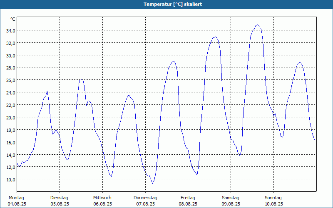Click the highest temperature peak on Samstag

click(258, 25)
